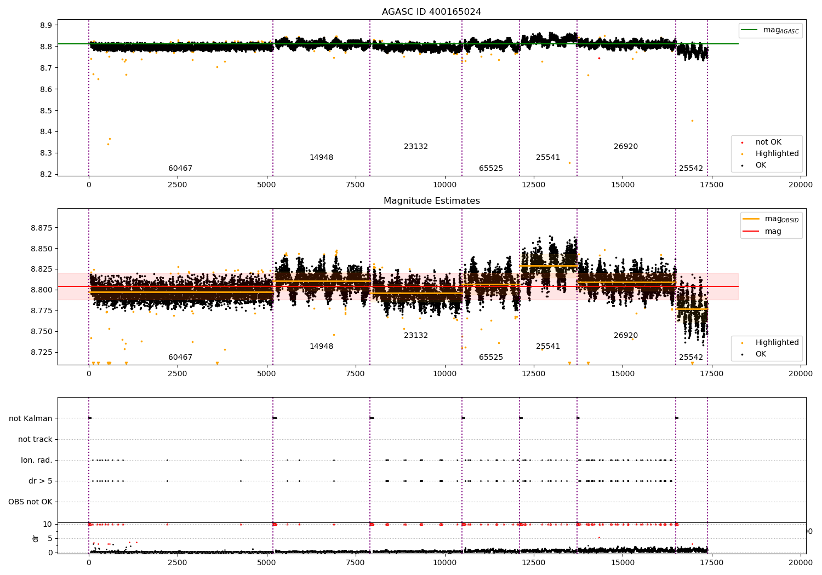Click "not OK" legend entry in top plot
The height and width of the screenshot is (575, 822).
tap(768, 142)
